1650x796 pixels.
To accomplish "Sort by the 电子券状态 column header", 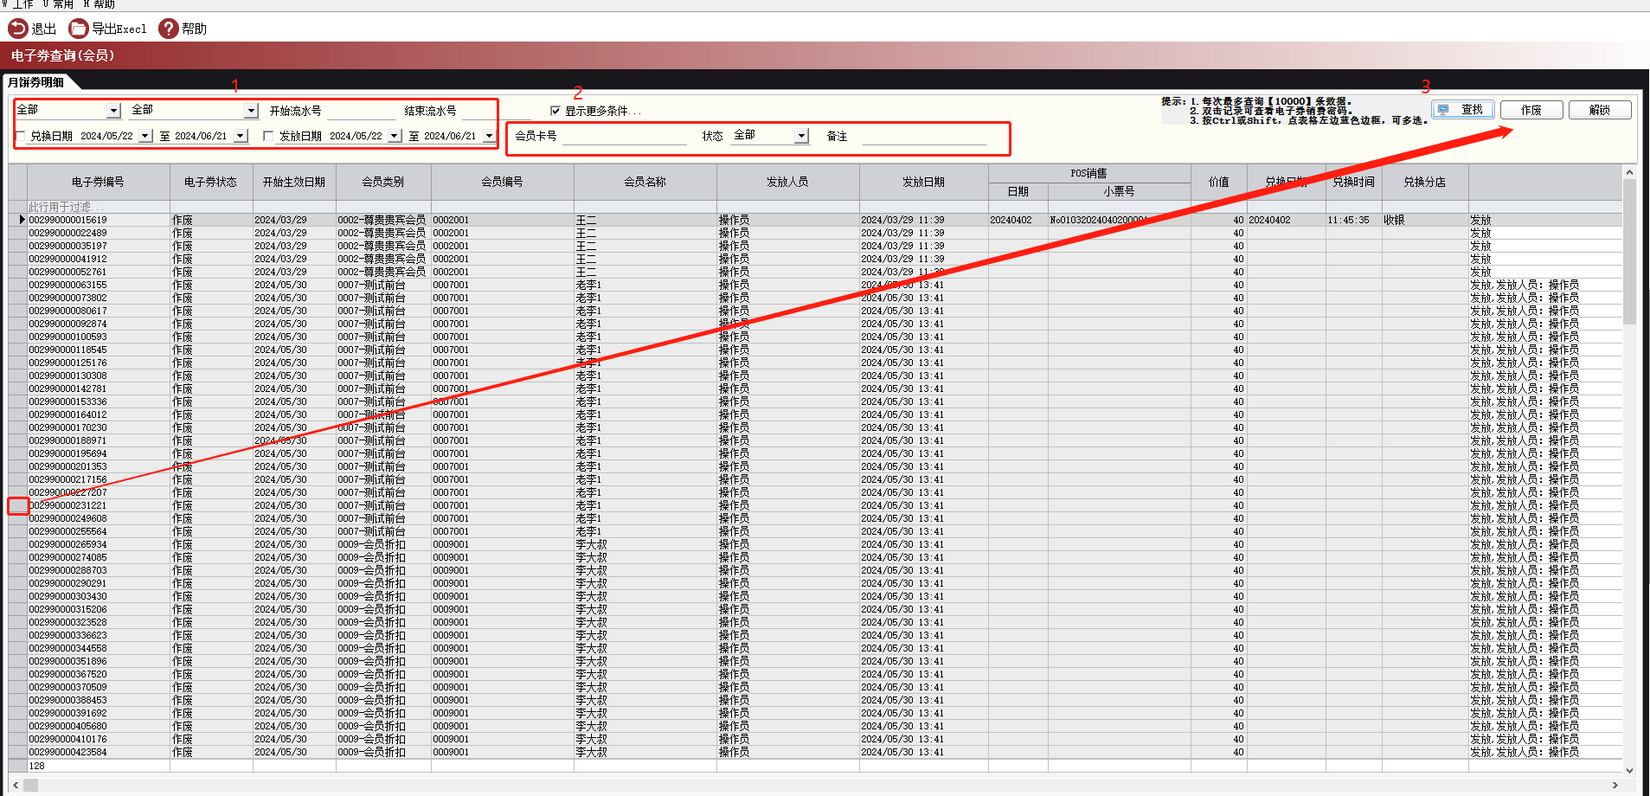I will (x=210, y=182).
